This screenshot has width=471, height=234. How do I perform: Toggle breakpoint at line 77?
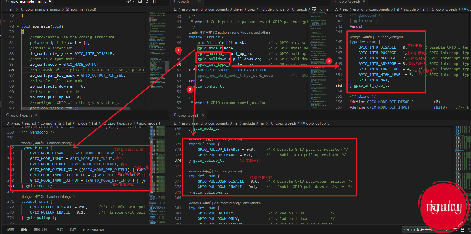[x=4, y=21]
